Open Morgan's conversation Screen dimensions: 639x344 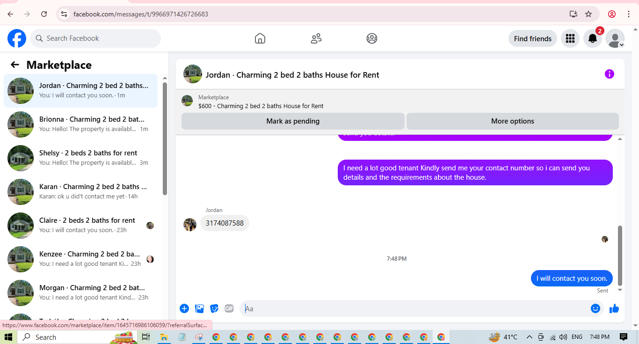point(80,293)
